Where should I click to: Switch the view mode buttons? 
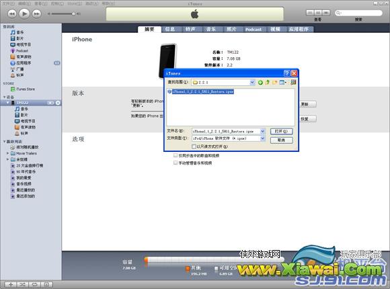[318, 13]
